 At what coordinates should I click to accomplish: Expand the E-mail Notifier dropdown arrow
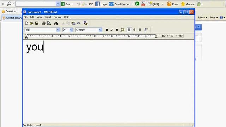coord(133,4)
